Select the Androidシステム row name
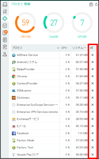This screenshot has height=159, width=99. (27, 62)
